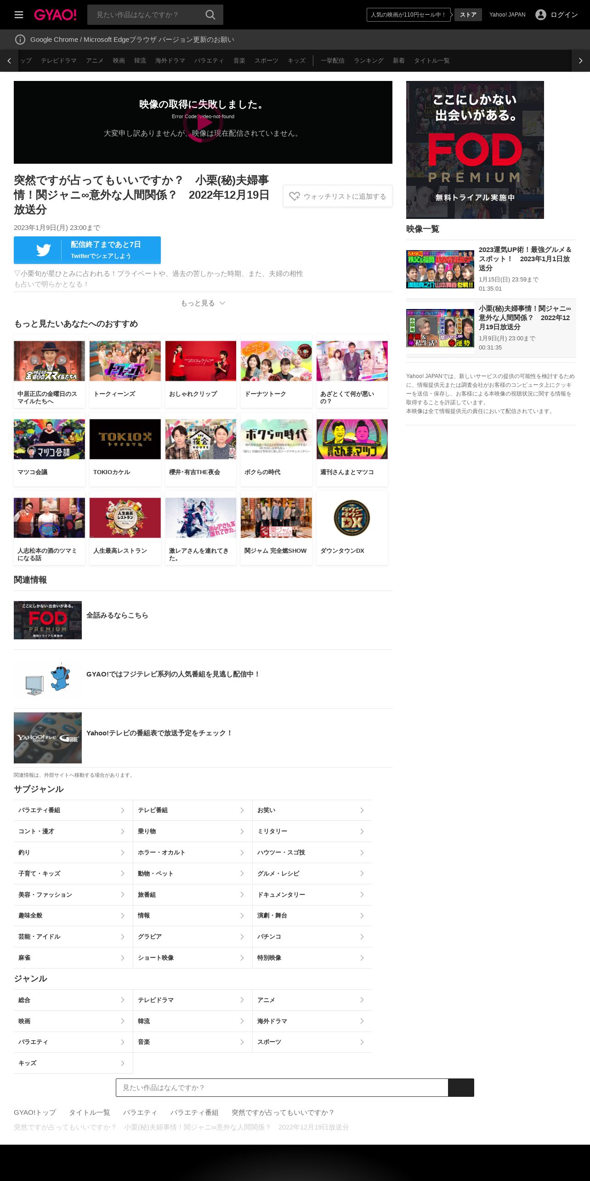Open 小栗(秘)夫婦事情 video list thumbnail

coord(440,328)
